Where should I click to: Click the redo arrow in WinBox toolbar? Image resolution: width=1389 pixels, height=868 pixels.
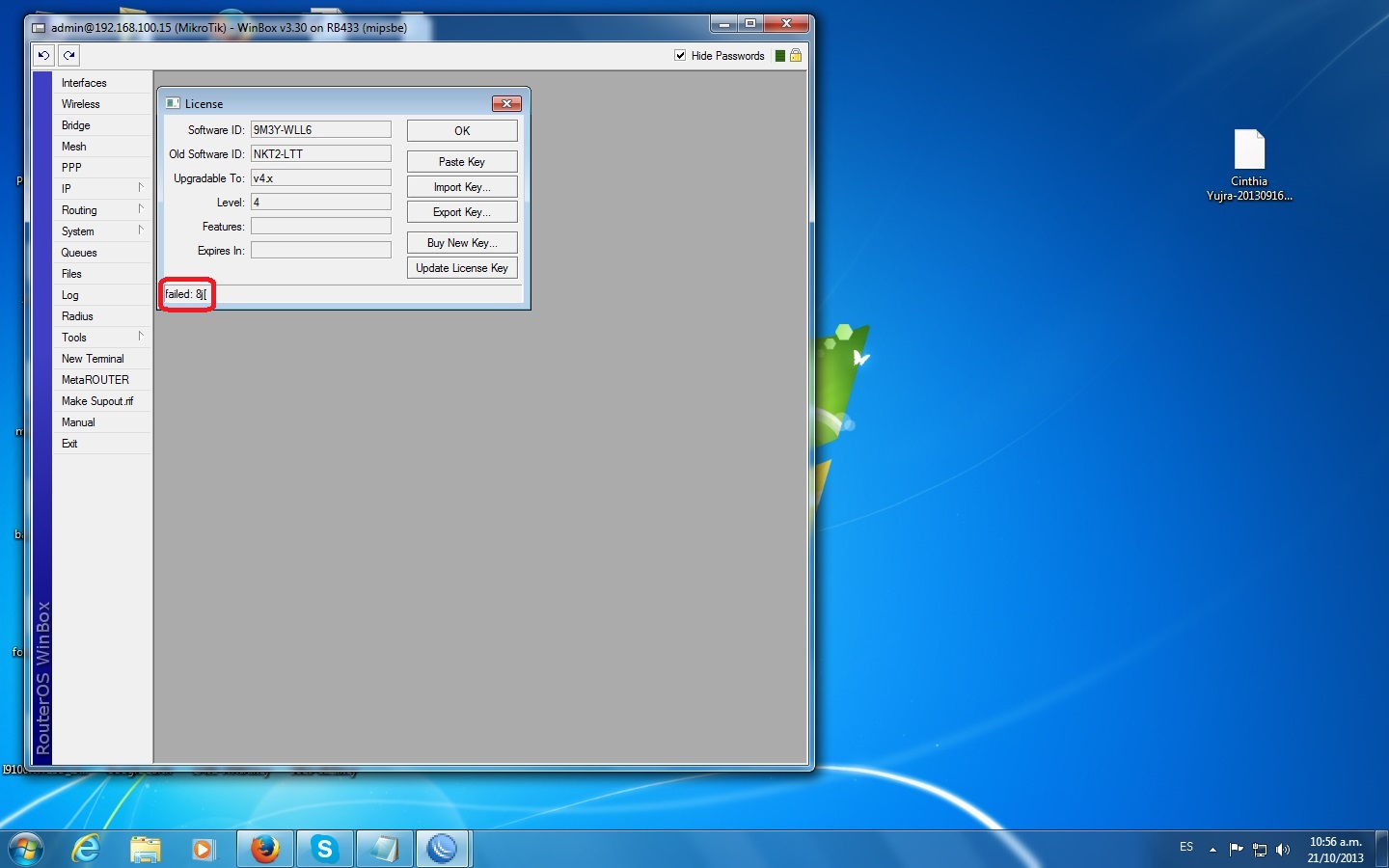click(x=68, y=56)
